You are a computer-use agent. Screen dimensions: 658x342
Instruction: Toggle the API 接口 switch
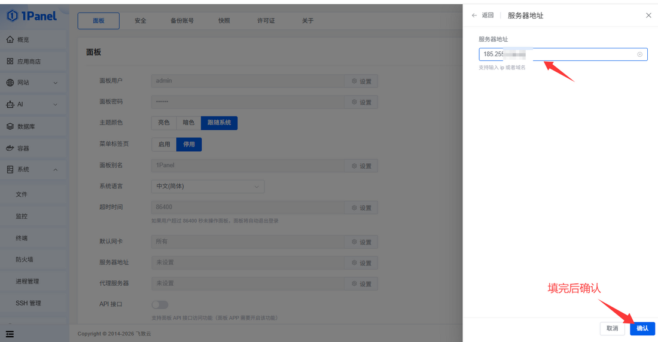[x=160, y=304]
